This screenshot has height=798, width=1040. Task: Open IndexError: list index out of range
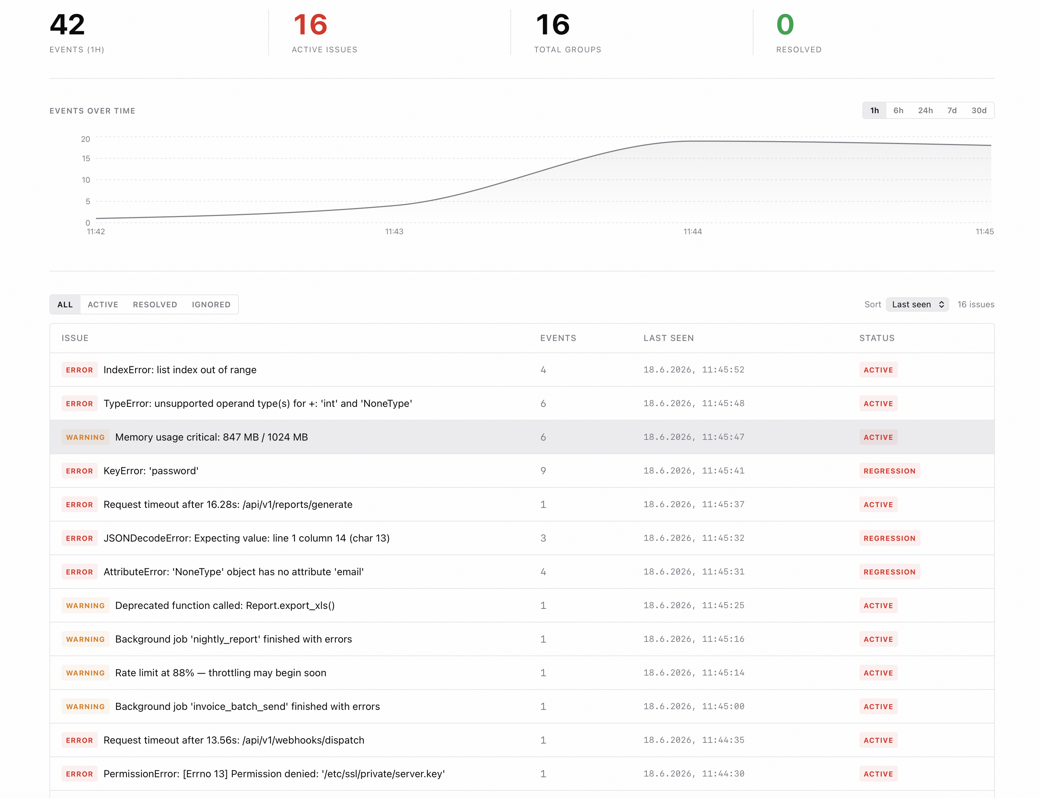(x=522, y=370)
